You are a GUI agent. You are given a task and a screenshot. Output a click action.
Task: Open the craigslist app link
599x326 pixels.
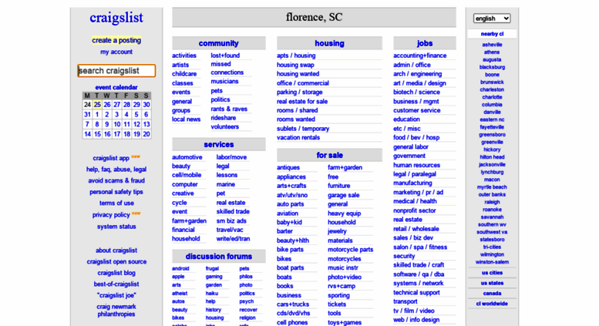111,158
